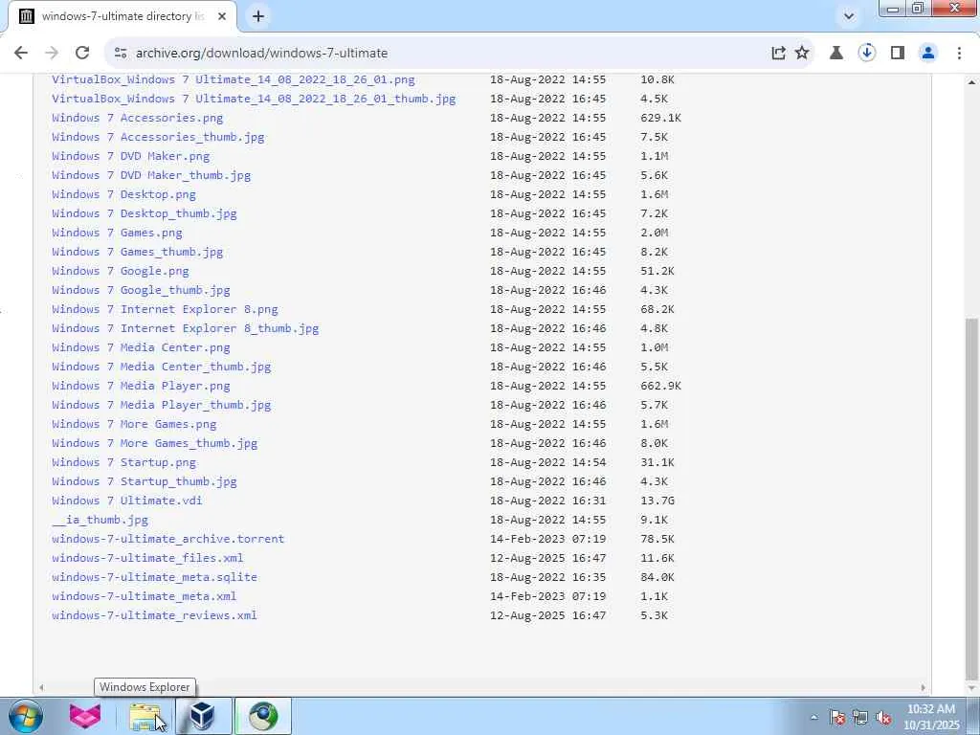The height and width of the screenshot is (735, 980).
Task: Open Windows 7 Games_thumb.jpg link
Action: (x=138, y=252)
